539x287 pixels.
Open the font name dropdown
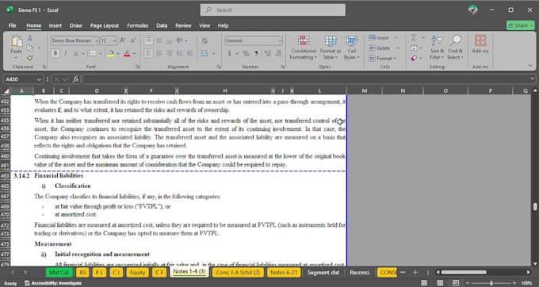[x=96, y=40]
